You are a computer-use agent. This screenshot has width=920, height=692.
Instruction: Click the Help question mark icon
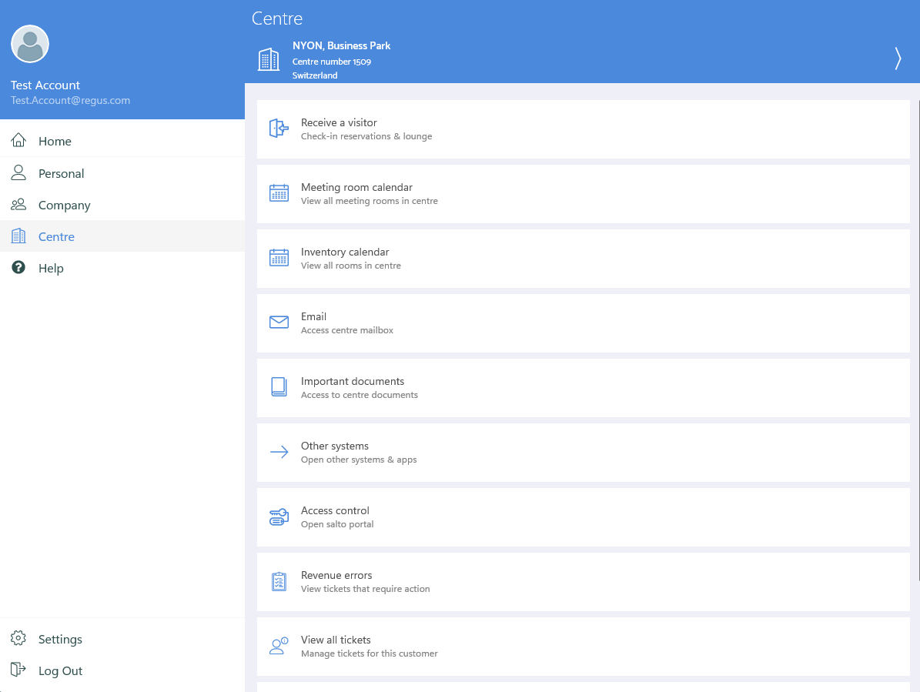point(18,267)
